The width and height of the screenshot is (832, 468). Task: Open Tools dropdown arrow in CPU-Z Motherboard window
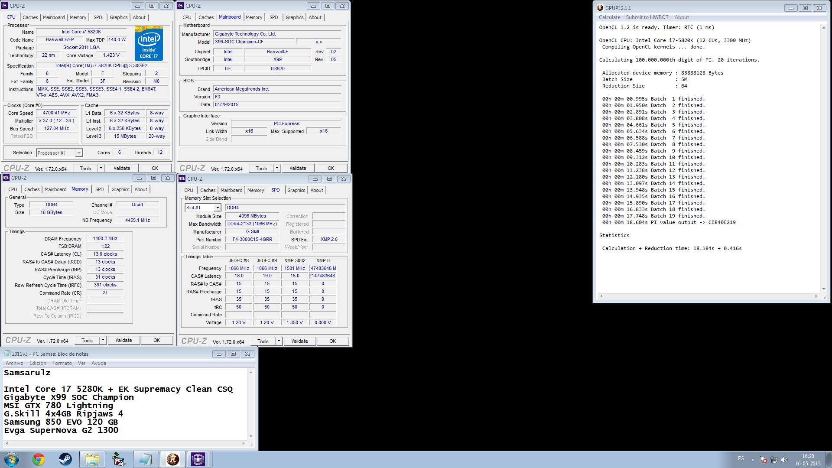[277, 168]
